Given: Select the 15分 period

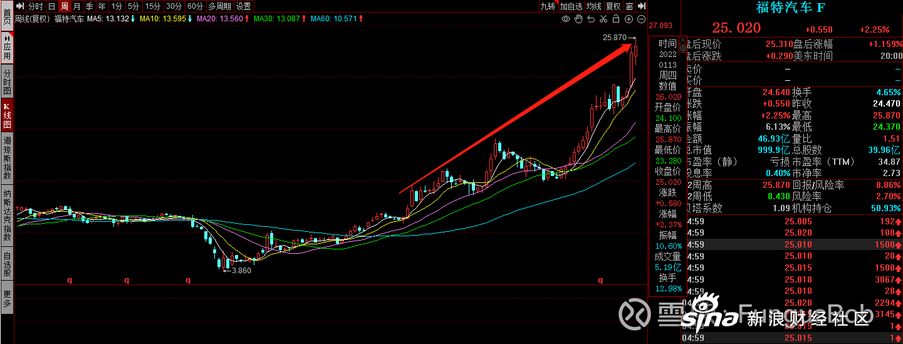Looking at the screenshot, I should pos(153,6).
